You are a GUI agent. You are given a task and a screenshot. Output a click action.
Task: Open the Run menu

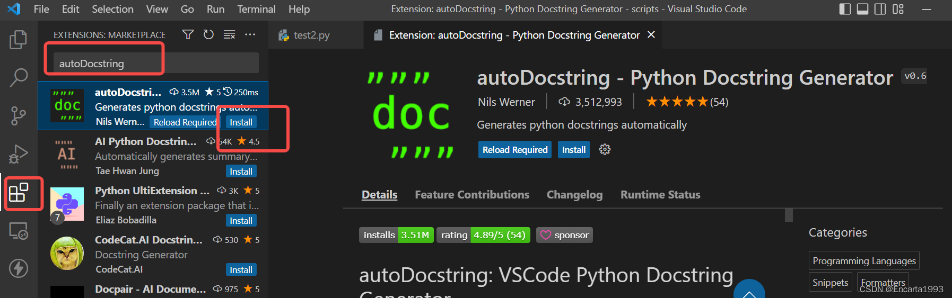[x=215, y=9]
